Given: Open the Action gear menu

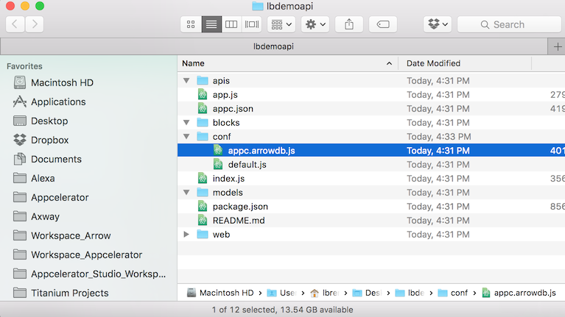Looking at the screenshot, I should [x=315, y=24].
